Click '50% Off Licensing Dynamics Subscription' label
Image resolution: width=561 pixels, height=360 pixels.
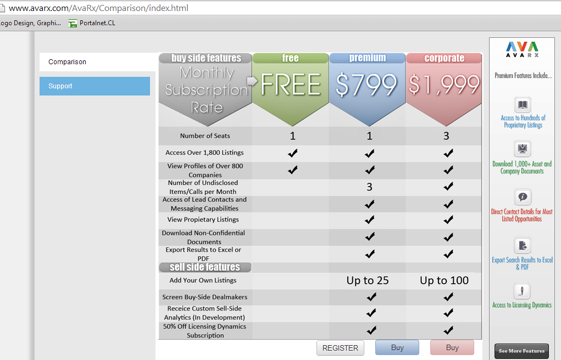tap(204, 331)
